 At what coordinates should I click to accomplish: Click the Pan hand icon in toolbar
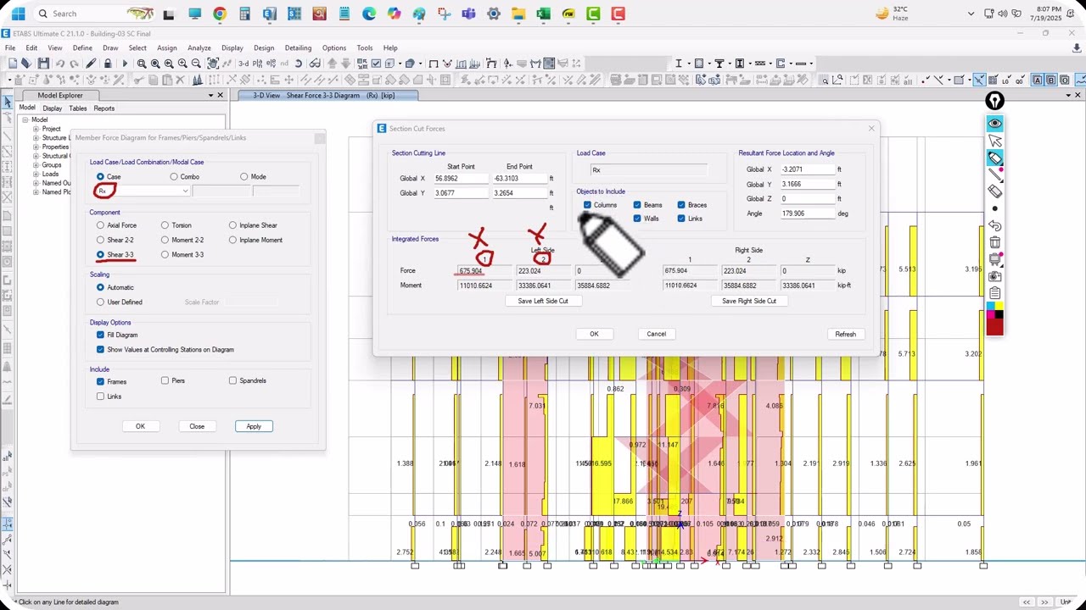pyautogui.click(x=212, y=64)
